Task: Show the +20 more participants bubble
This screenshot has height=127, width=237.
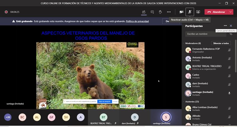Action: 8,117
